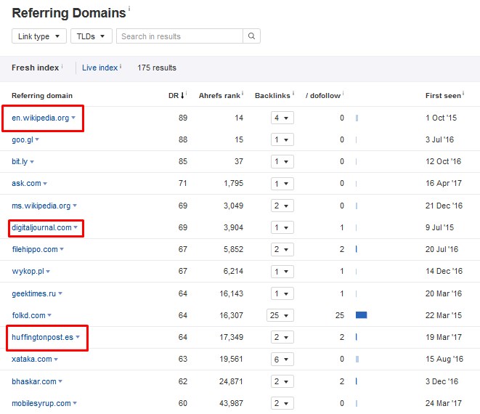Expand backlinks dropdown for ms.wikipedia.org
The image size is (480, 414).
[282, 206]
